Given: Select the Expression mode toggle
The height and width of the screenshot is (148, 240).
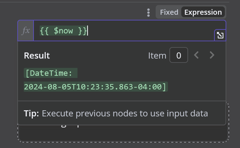Looking at the screenshot, I should tap(203, 12).
